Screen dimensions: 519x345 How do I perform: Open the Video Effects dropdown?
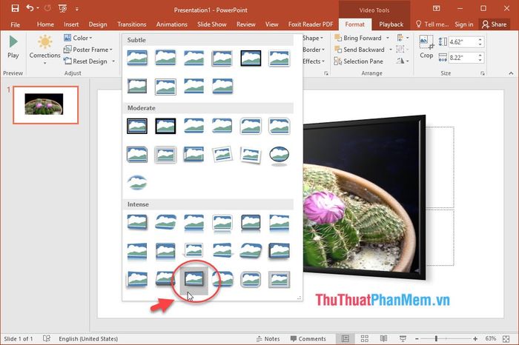point(313,61)
